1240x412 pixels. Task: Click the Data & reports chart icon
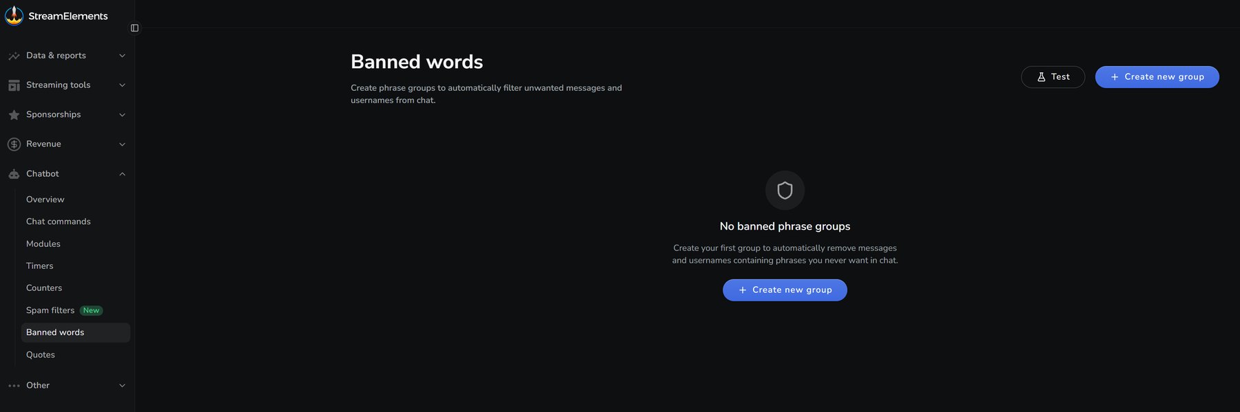(14, 56)
